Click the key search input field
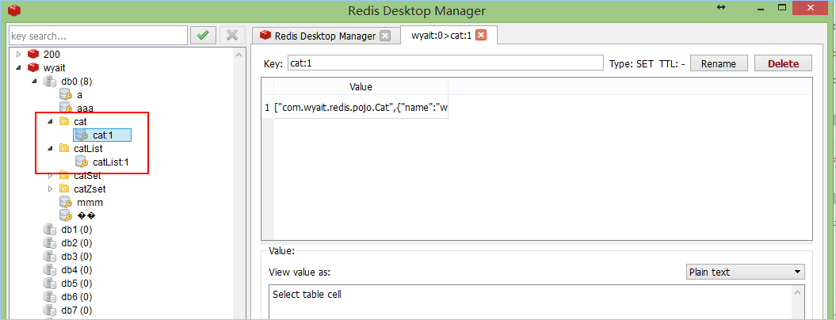Viewport: 836px width, 320px height. click(x=98, y=36)
